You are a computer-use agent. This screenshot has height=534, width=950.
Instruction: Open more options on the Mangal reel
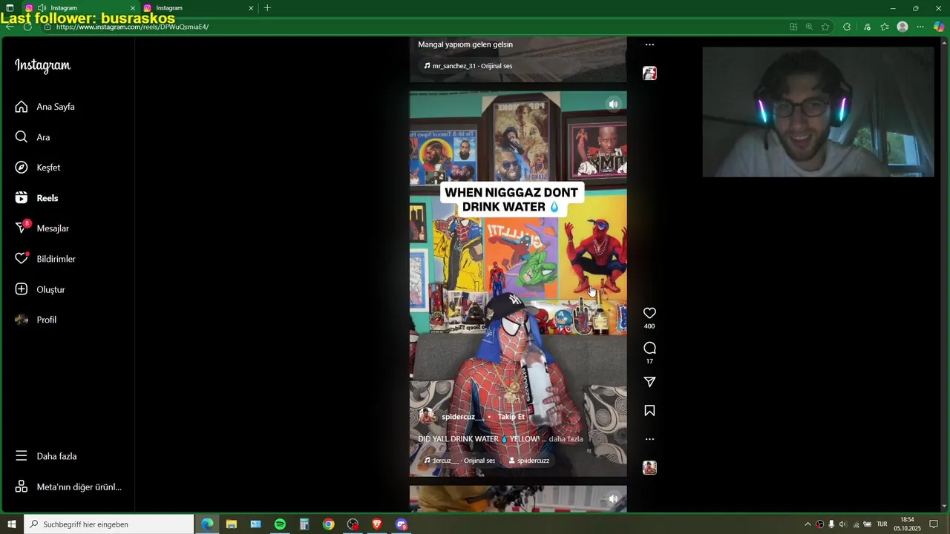pyautogui.click(x=649, y=44)
